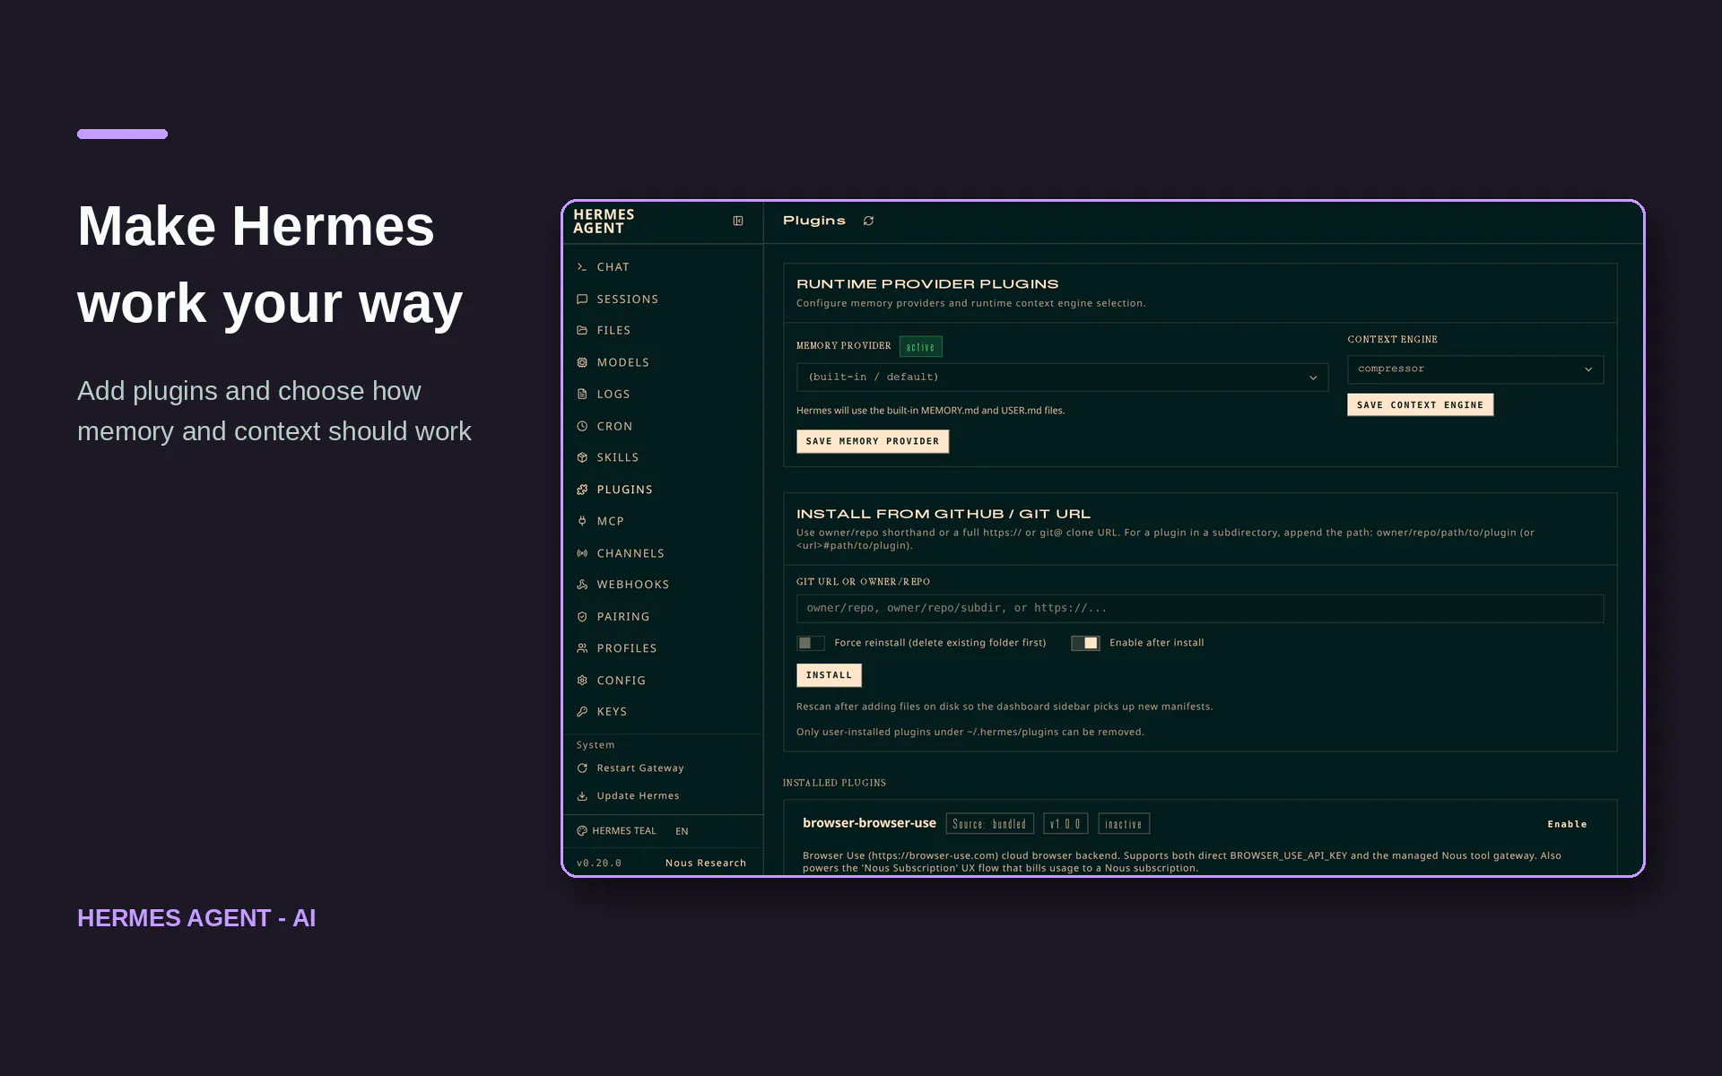1722x1076 pixels.
Task: Click the 'Installed Plugins' section label
Action: point(834,783)
